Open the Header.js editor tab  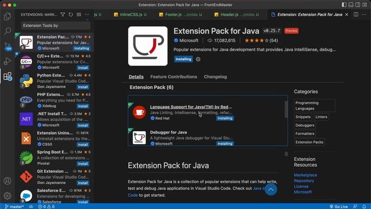[x=237, y=15]
